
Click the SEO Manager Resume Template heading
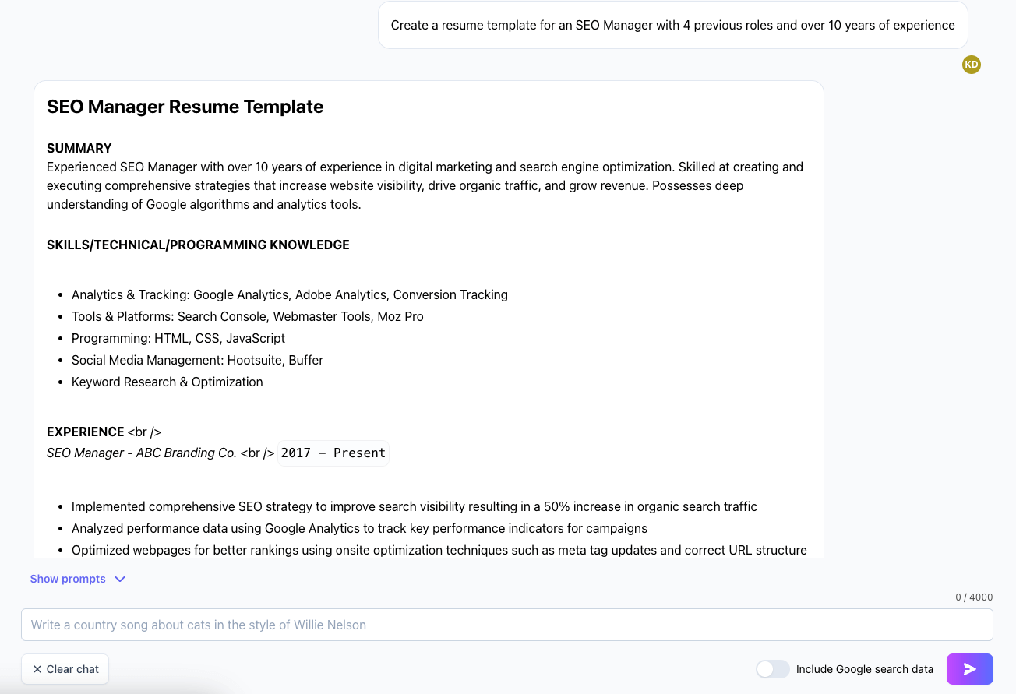[185, 107]
